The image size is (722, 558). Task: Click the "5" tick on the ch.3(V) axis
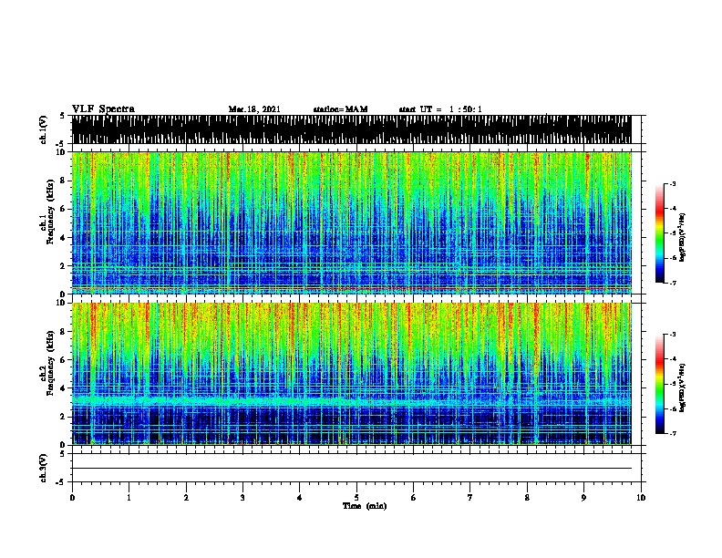[62, 454]
